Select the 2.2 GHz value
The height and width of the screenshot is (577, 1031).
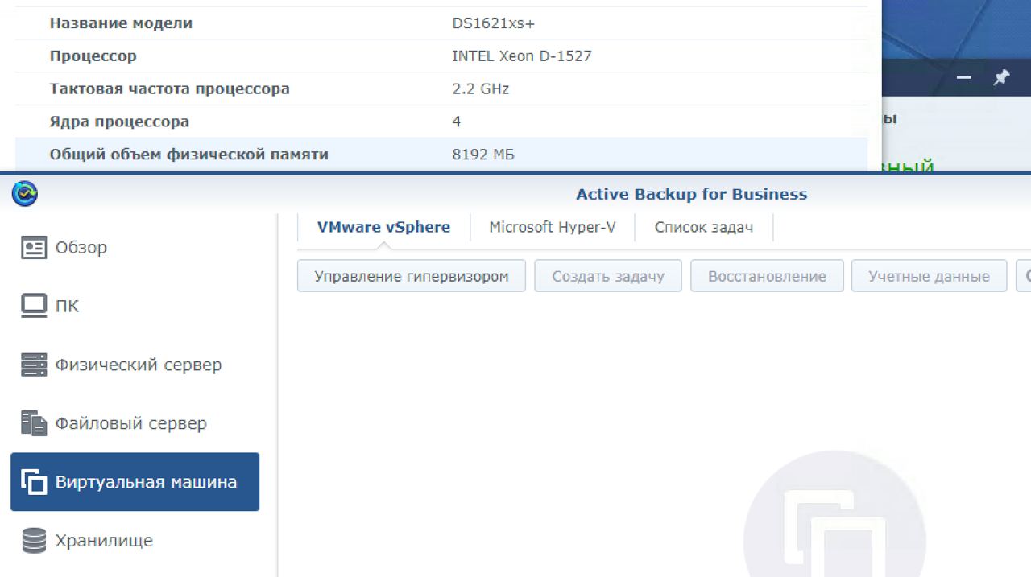coord(481,89)
